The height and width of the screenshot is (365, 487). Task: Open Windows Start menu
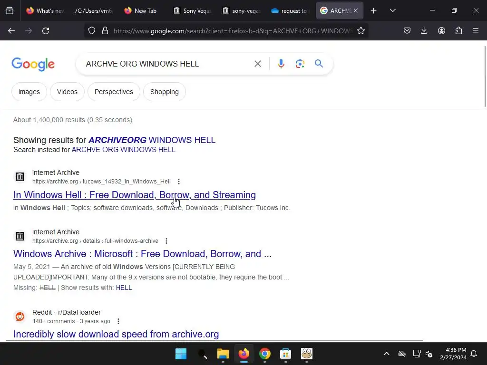tap(181, 354)
